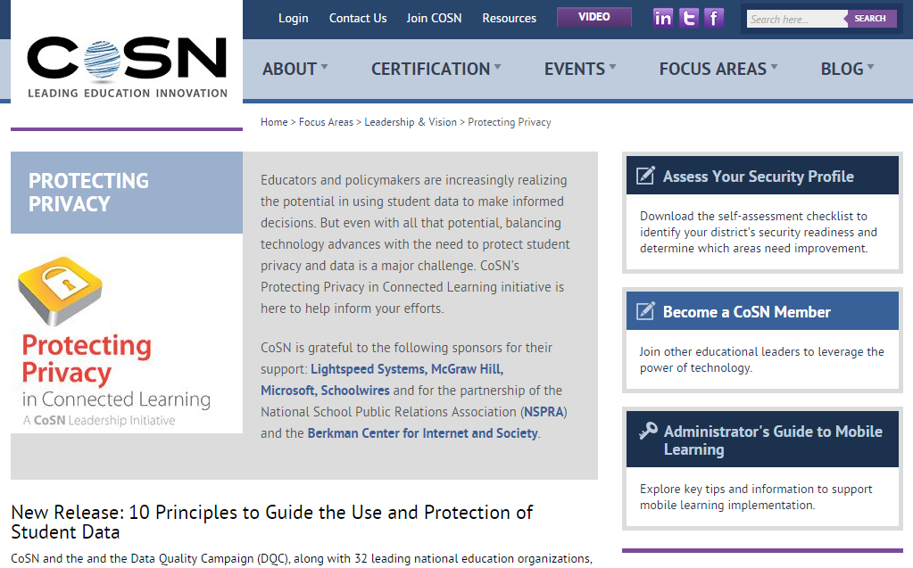Go to the Login page
This screenshot has width=913, height=568.
tap(293, 18)
